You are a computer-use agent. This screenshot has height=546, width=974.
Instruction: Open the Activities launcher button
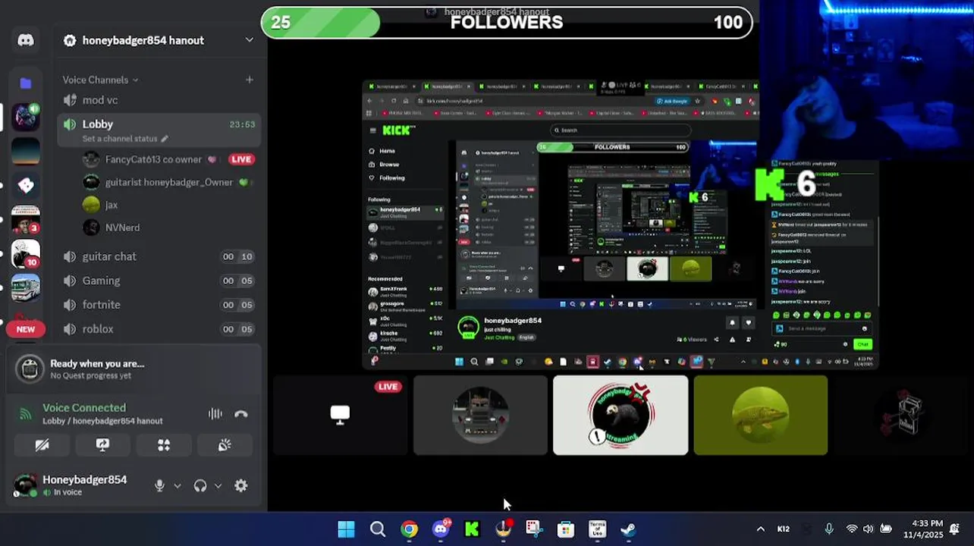[164, 445]
